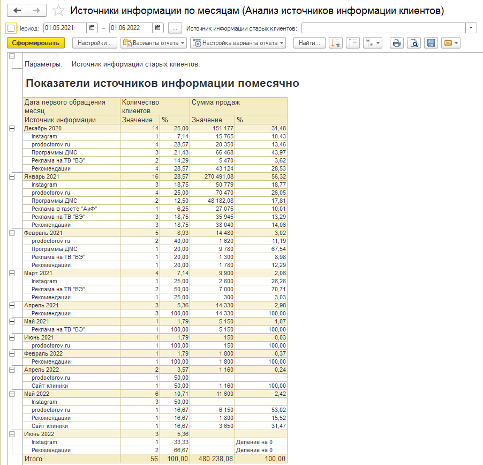Select the percentage cell 67,54
Image resolution: width=483 pixels, height=465 pixels.
(x=279, y=249)
